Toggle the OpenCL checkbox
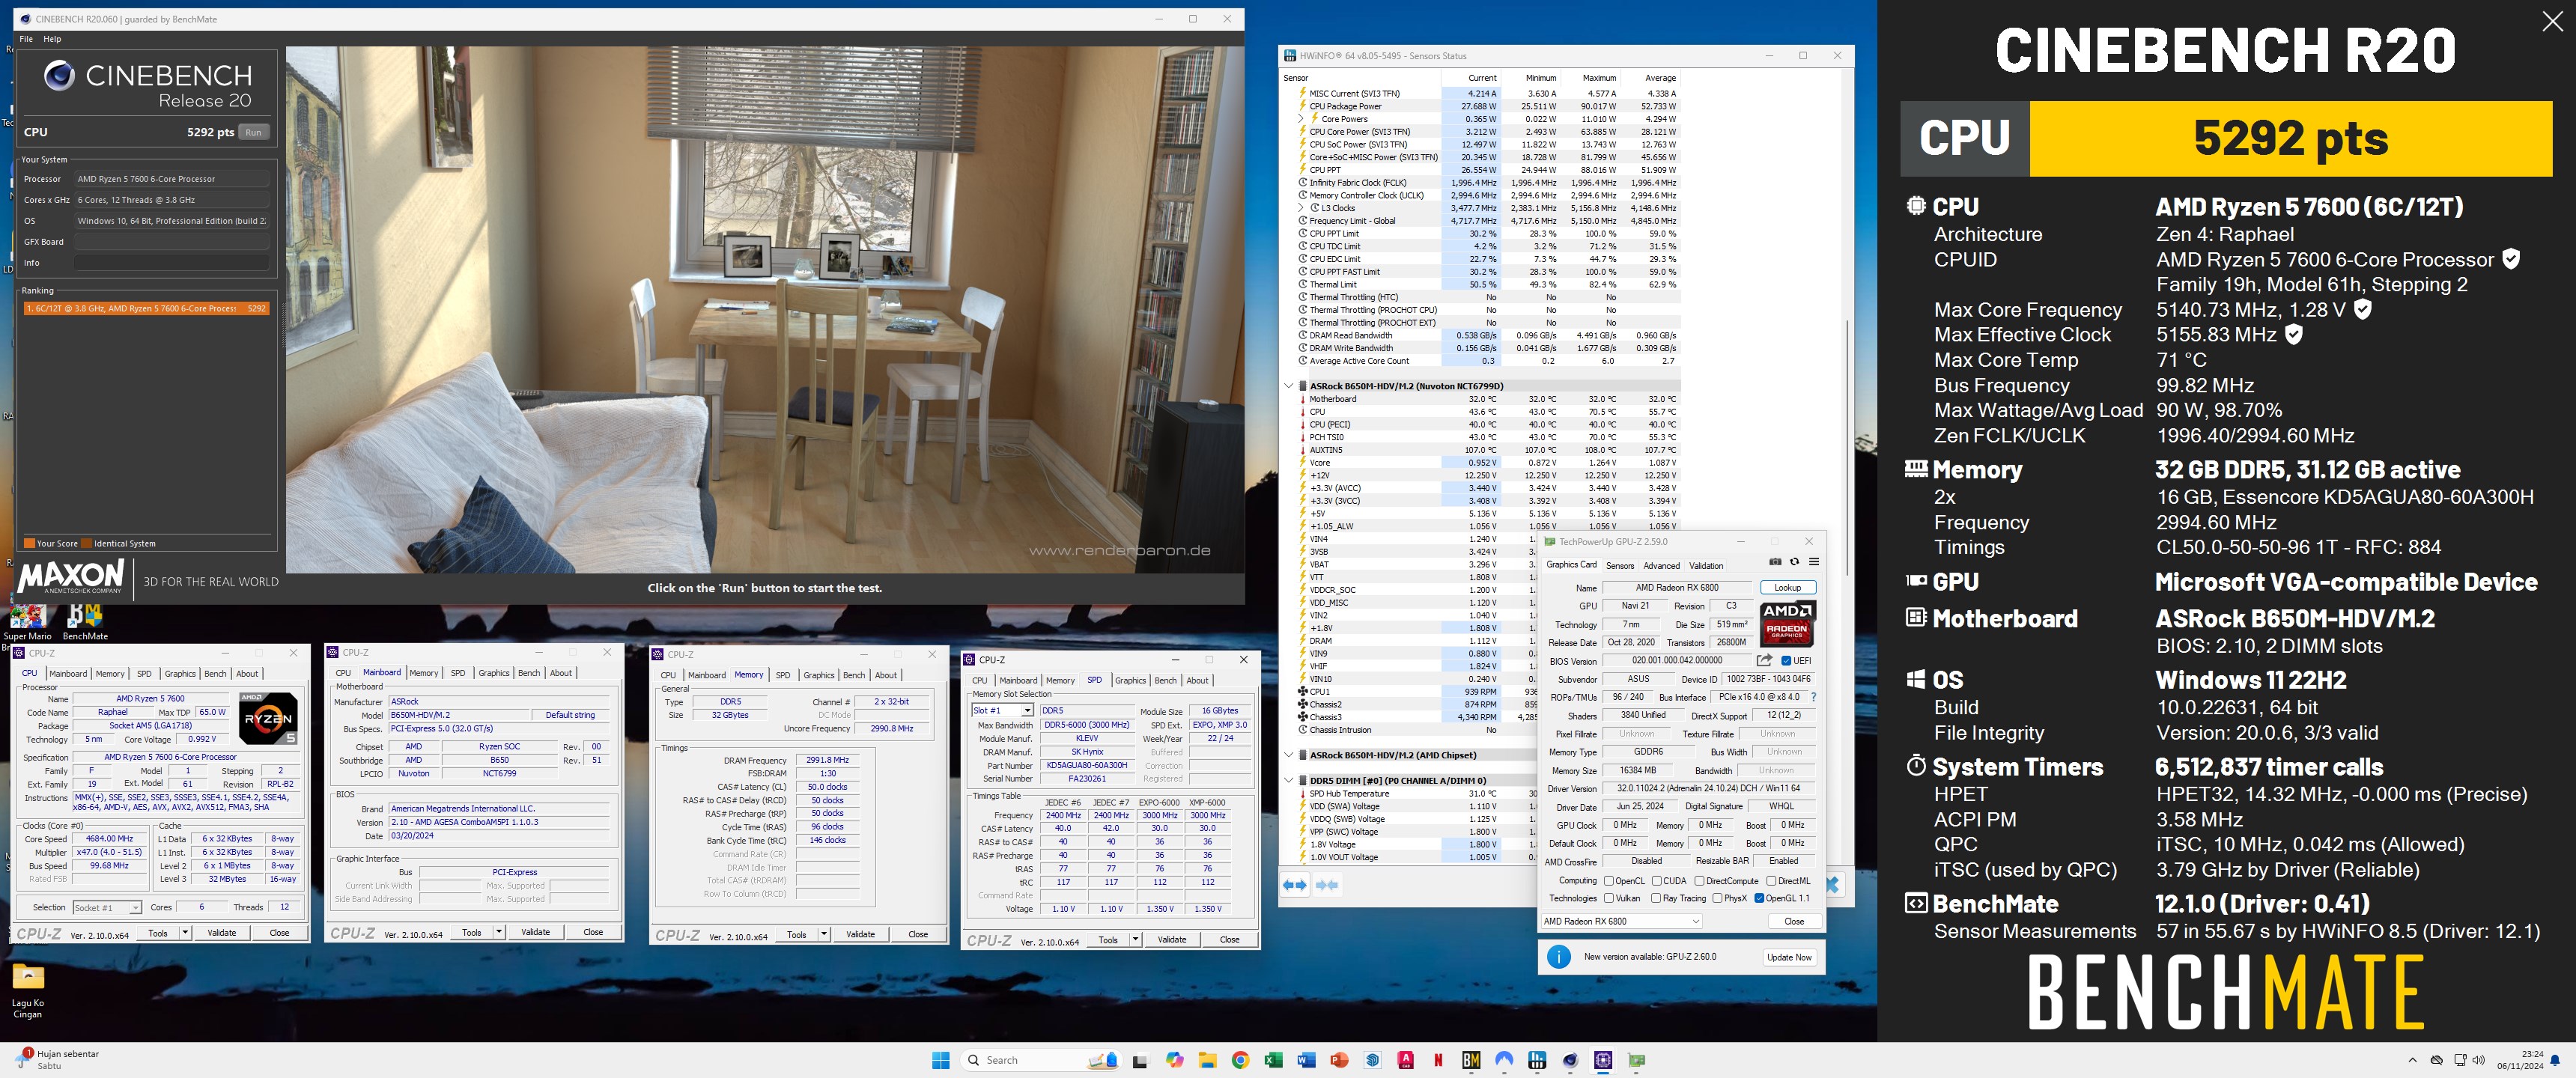2576x1078 pixels. coord(1609,881)
